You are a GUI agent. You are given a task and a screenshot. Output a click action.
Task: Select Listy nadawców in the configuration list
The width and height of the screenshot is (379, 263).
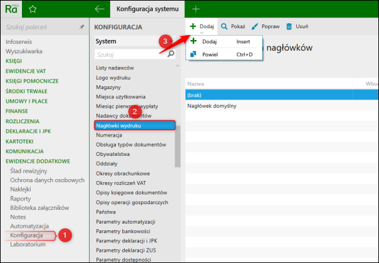(115, 68)
